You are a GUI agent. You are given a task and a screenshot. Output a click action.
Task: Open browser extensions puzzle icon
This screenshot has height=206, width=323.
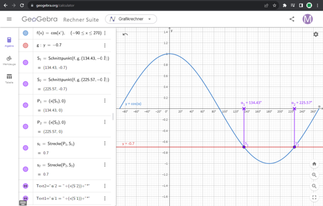(x=285, y=5)
